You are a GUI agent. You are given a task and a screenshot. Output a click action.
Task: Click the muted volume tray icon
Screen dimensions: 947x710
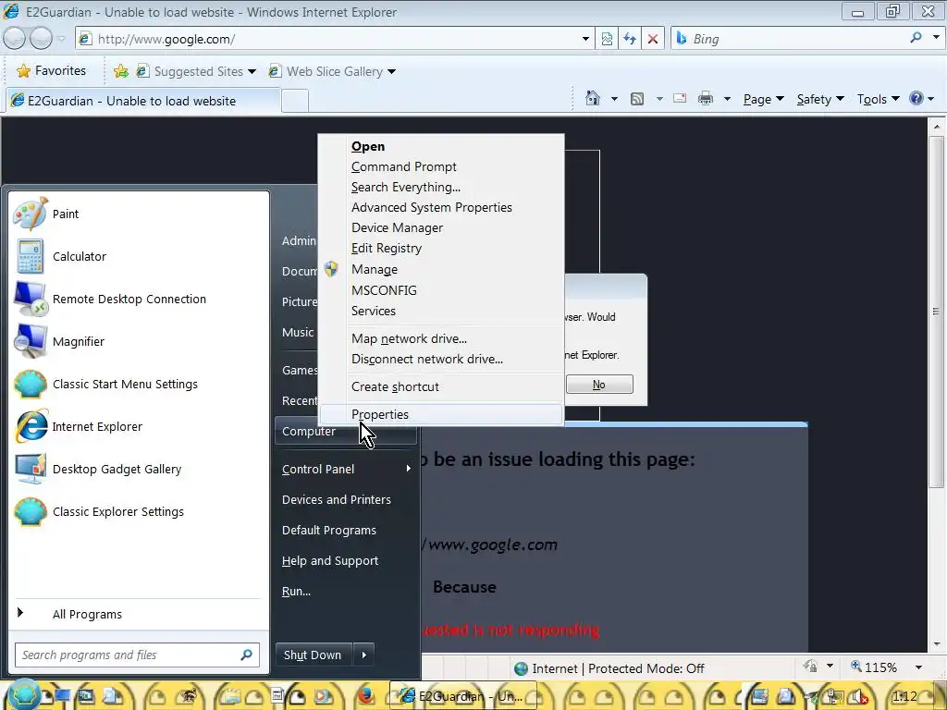[859, 697]
